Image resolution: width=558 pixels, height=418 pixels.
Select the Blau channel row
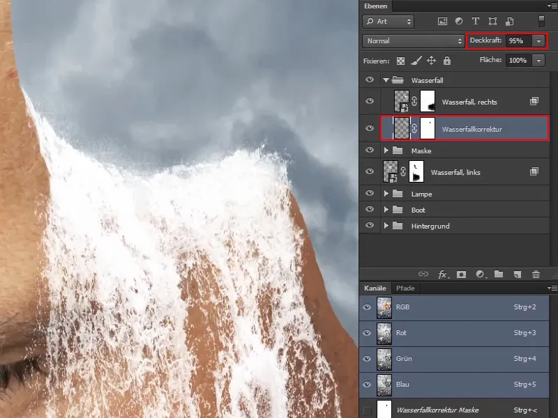click(454, 385)
